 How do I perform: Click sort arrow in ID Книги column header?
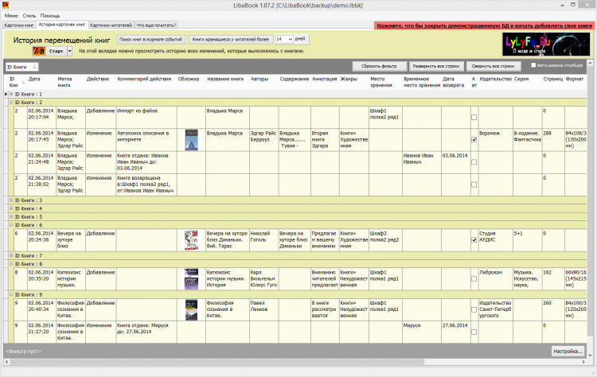[23, 82]
